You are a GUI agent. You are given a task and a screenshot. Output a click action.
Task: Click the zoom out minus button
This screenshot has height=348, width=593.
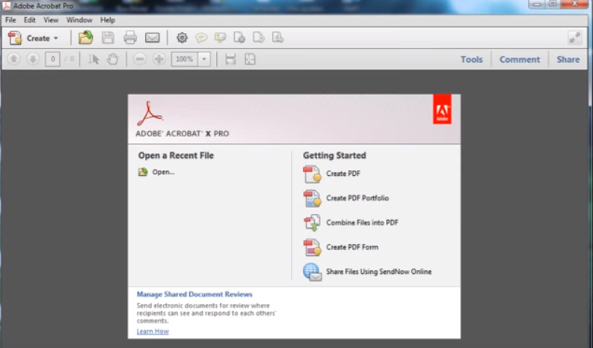click(x=140, y=59)
